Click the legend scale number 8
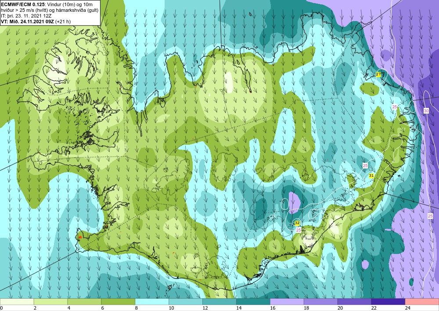Image resolution: width=439 pixels, height=311 pixels. [137, 308]
